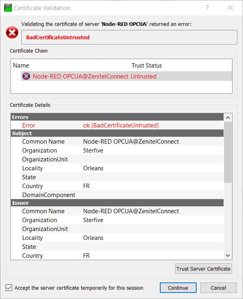This screenshot has height=299, width=243.
Task: Click the Subject section header
Action: pos(117,133)
